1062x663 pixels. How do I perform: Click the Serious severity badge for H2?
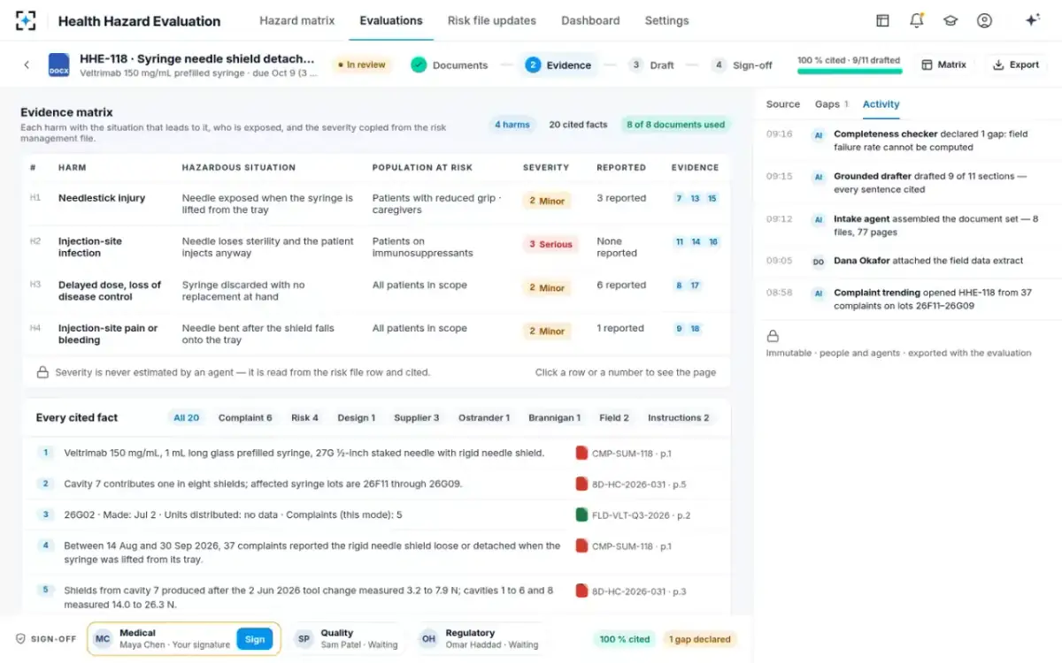tap(550, 245)
